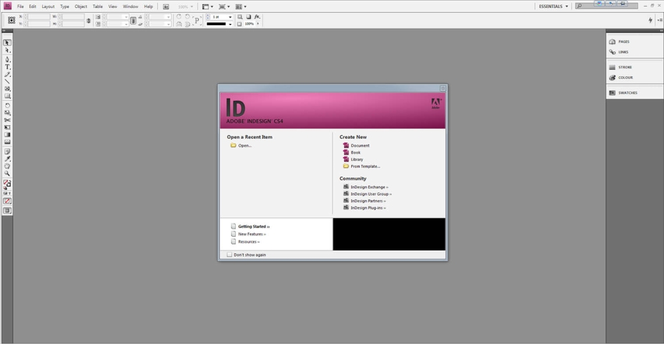Open the ESSENTIALS workspace switcher
Image resolution: width=664 pixels, height=344 pixels.
[x=554, y=7]
